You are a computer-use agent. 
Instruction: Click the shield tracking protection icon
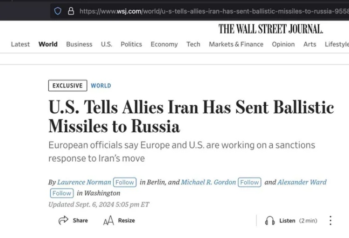[x=58, y=11]
